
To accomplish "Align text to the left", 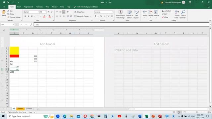I will pos(57,16).
